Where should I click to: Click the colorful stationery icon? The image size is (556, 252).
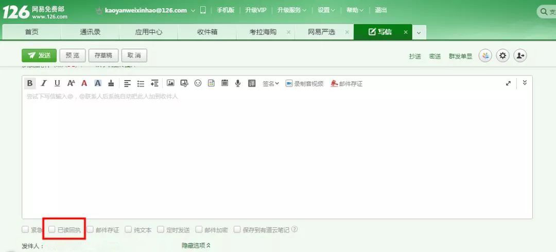tap(485, 56)
